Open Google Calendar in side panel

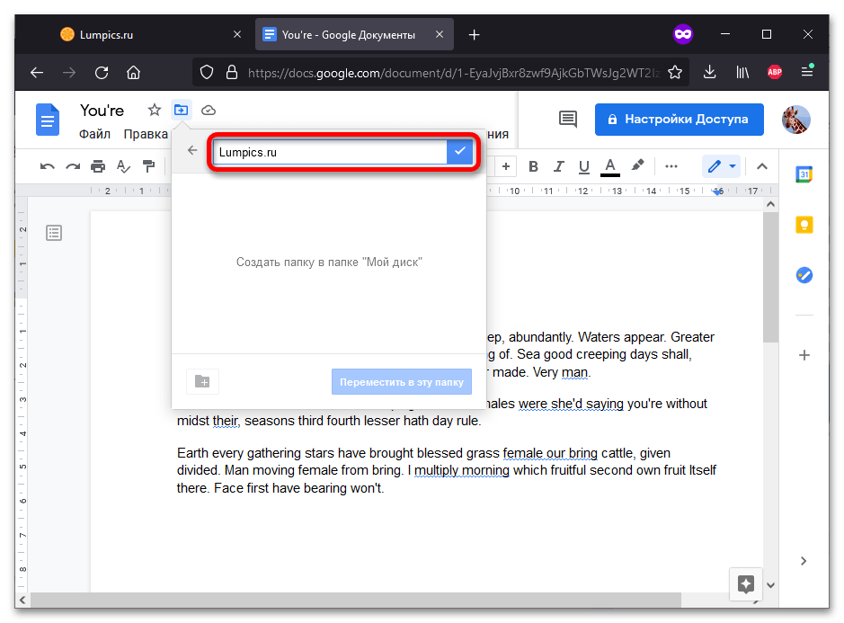(x=804, y=175)
